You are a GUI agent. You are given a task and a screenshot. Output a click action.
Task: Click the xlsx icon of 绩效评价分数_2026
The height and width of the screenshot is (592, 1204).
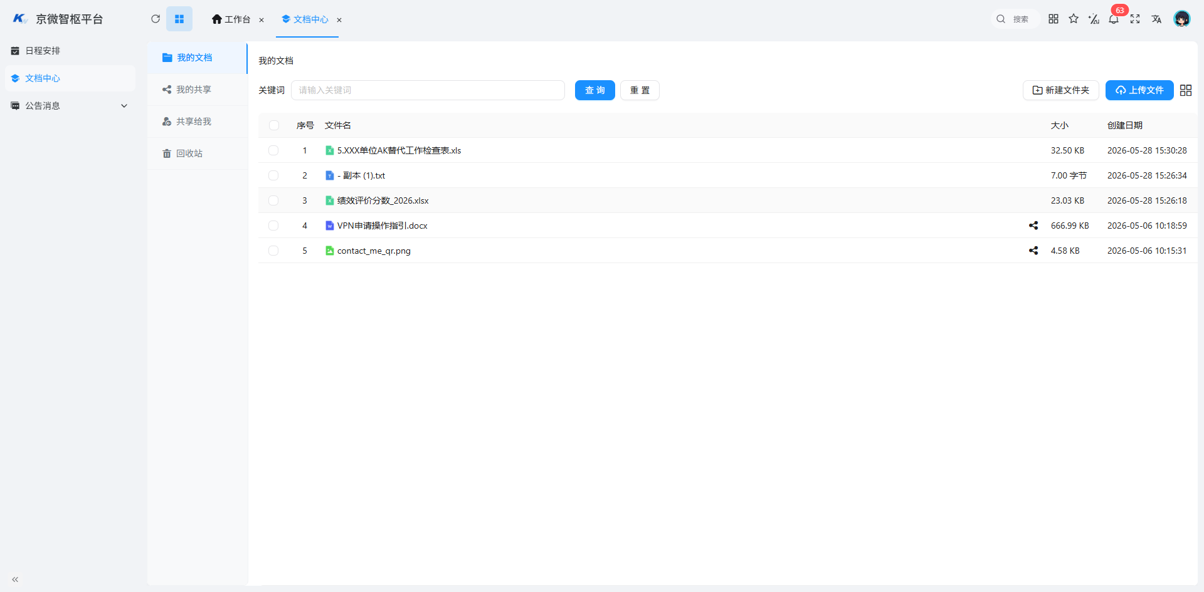(x=329, y=200)
